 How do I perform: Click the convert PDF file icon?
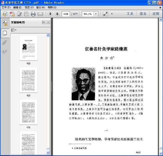12,14
